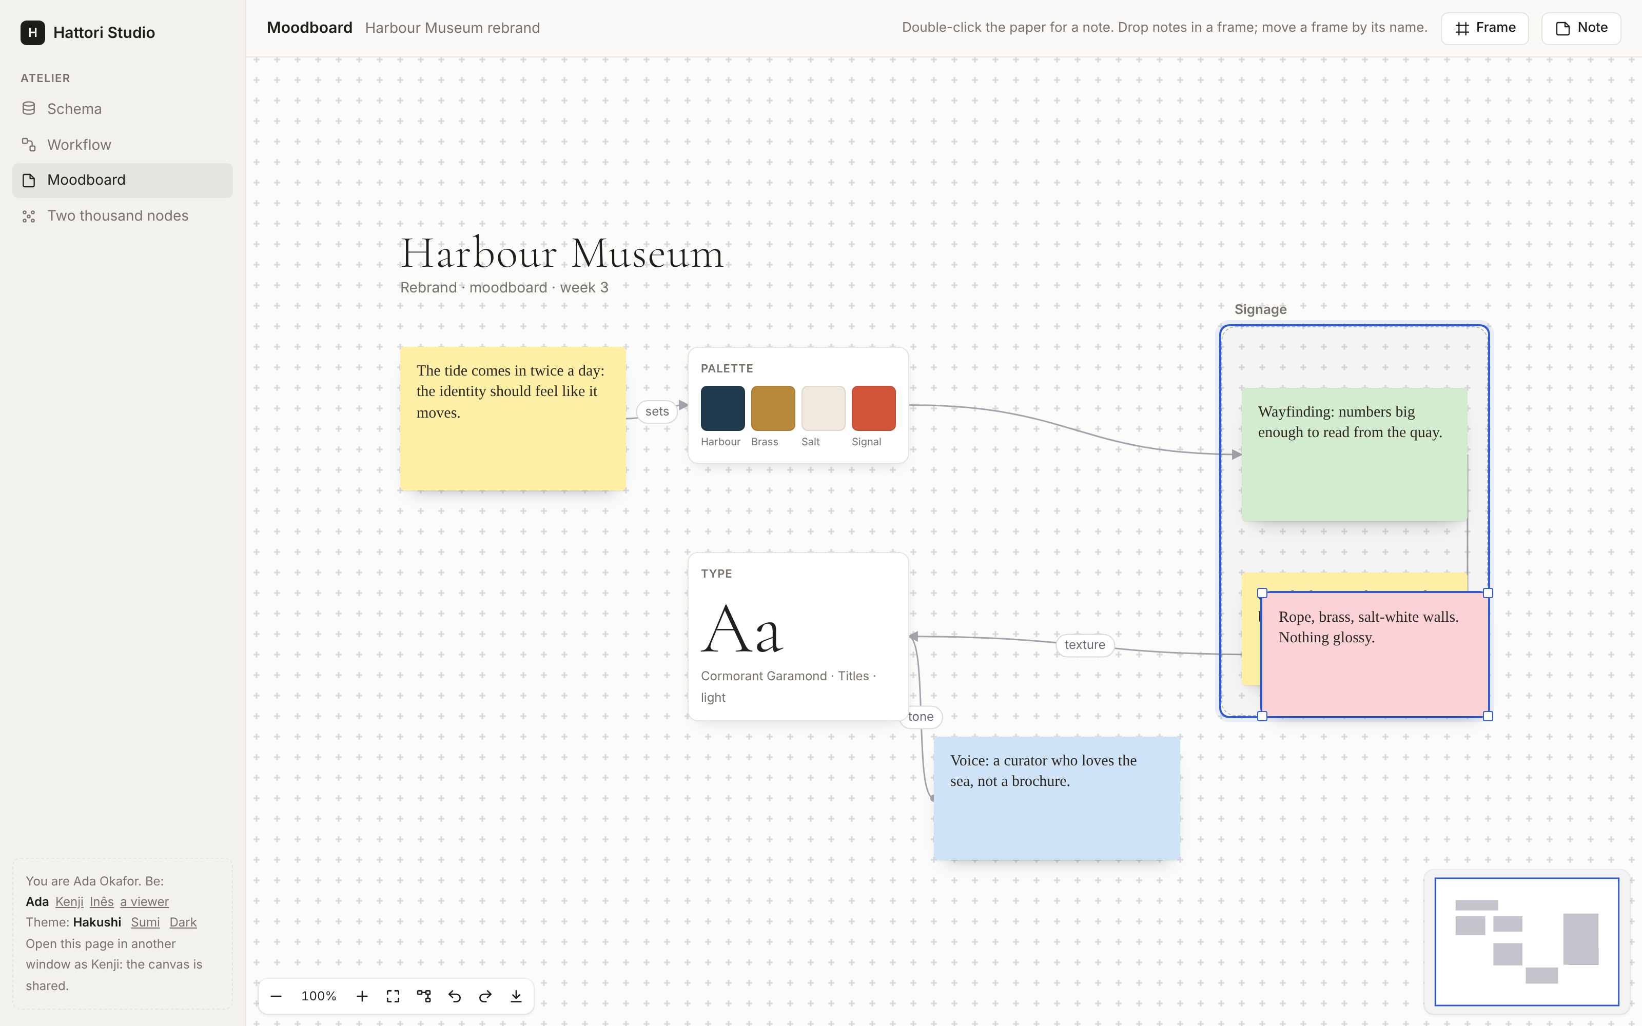Screen dimensions: 1642x1026
Task: Zoom out with the minus icon
Action: coord(276,996)
